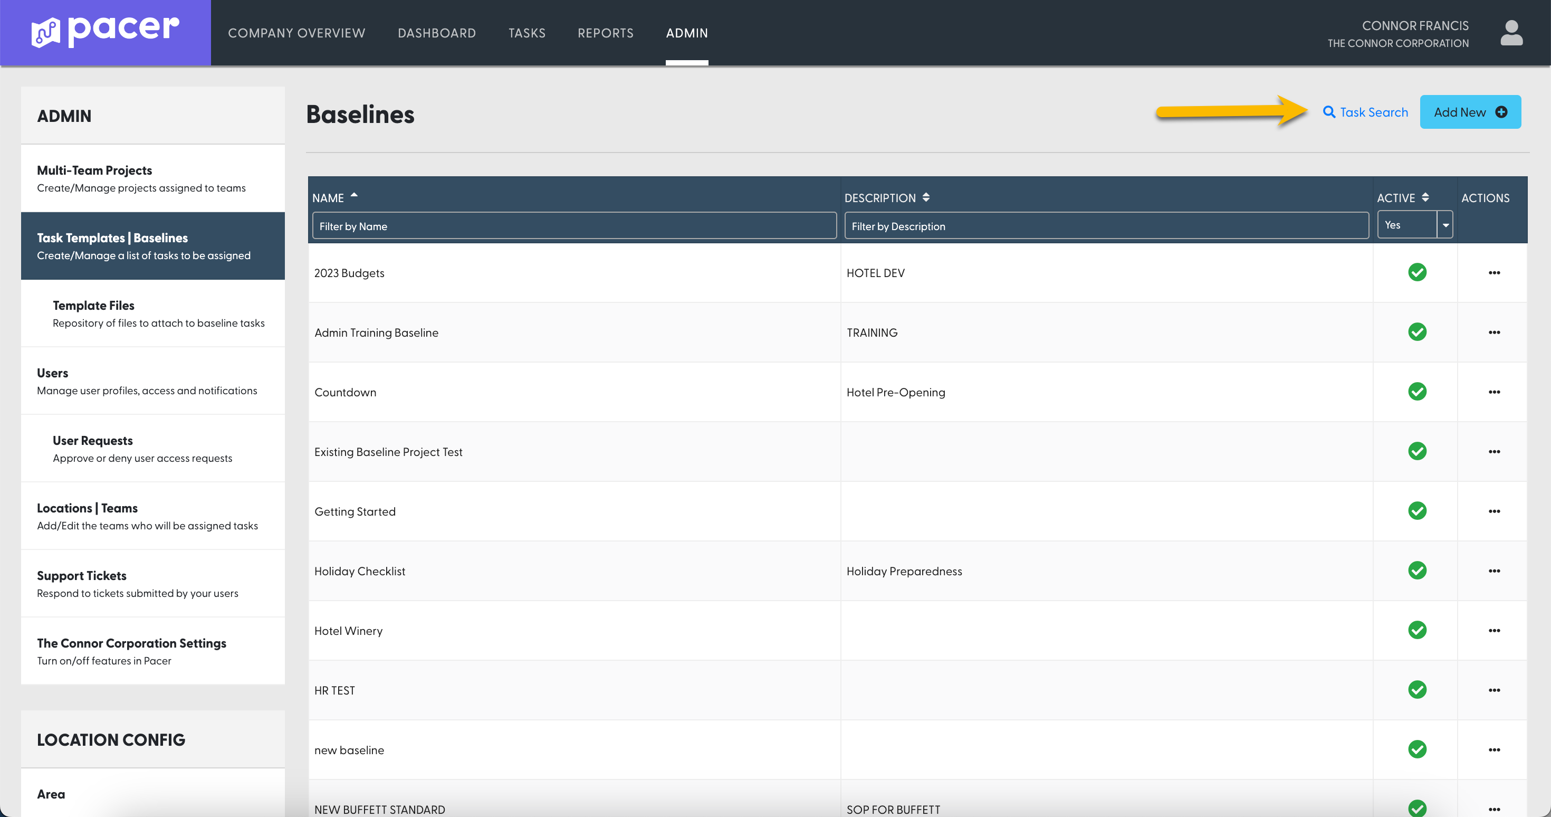Go to Company Overview tab
1551x817 pixels.
(x=296, y=33)
